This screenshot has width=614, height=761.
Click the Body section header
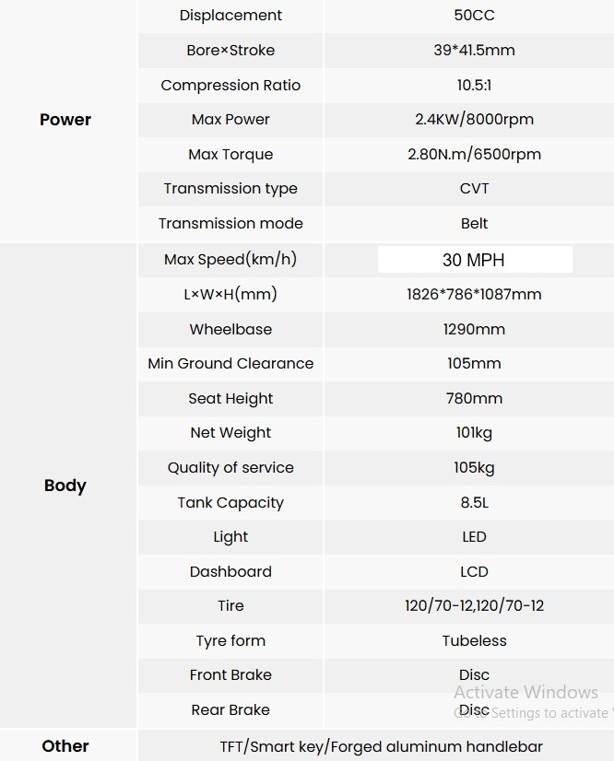65,486
